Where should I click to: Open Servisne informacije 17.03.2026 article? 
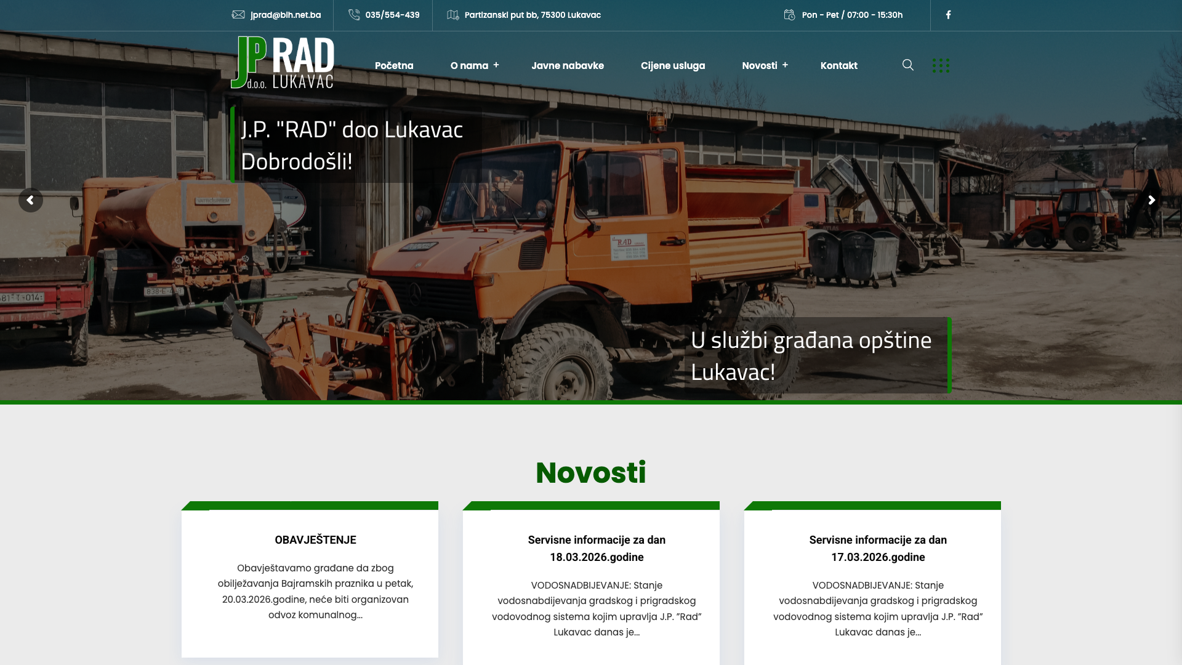pyautogui.click(x=878, y=549)
